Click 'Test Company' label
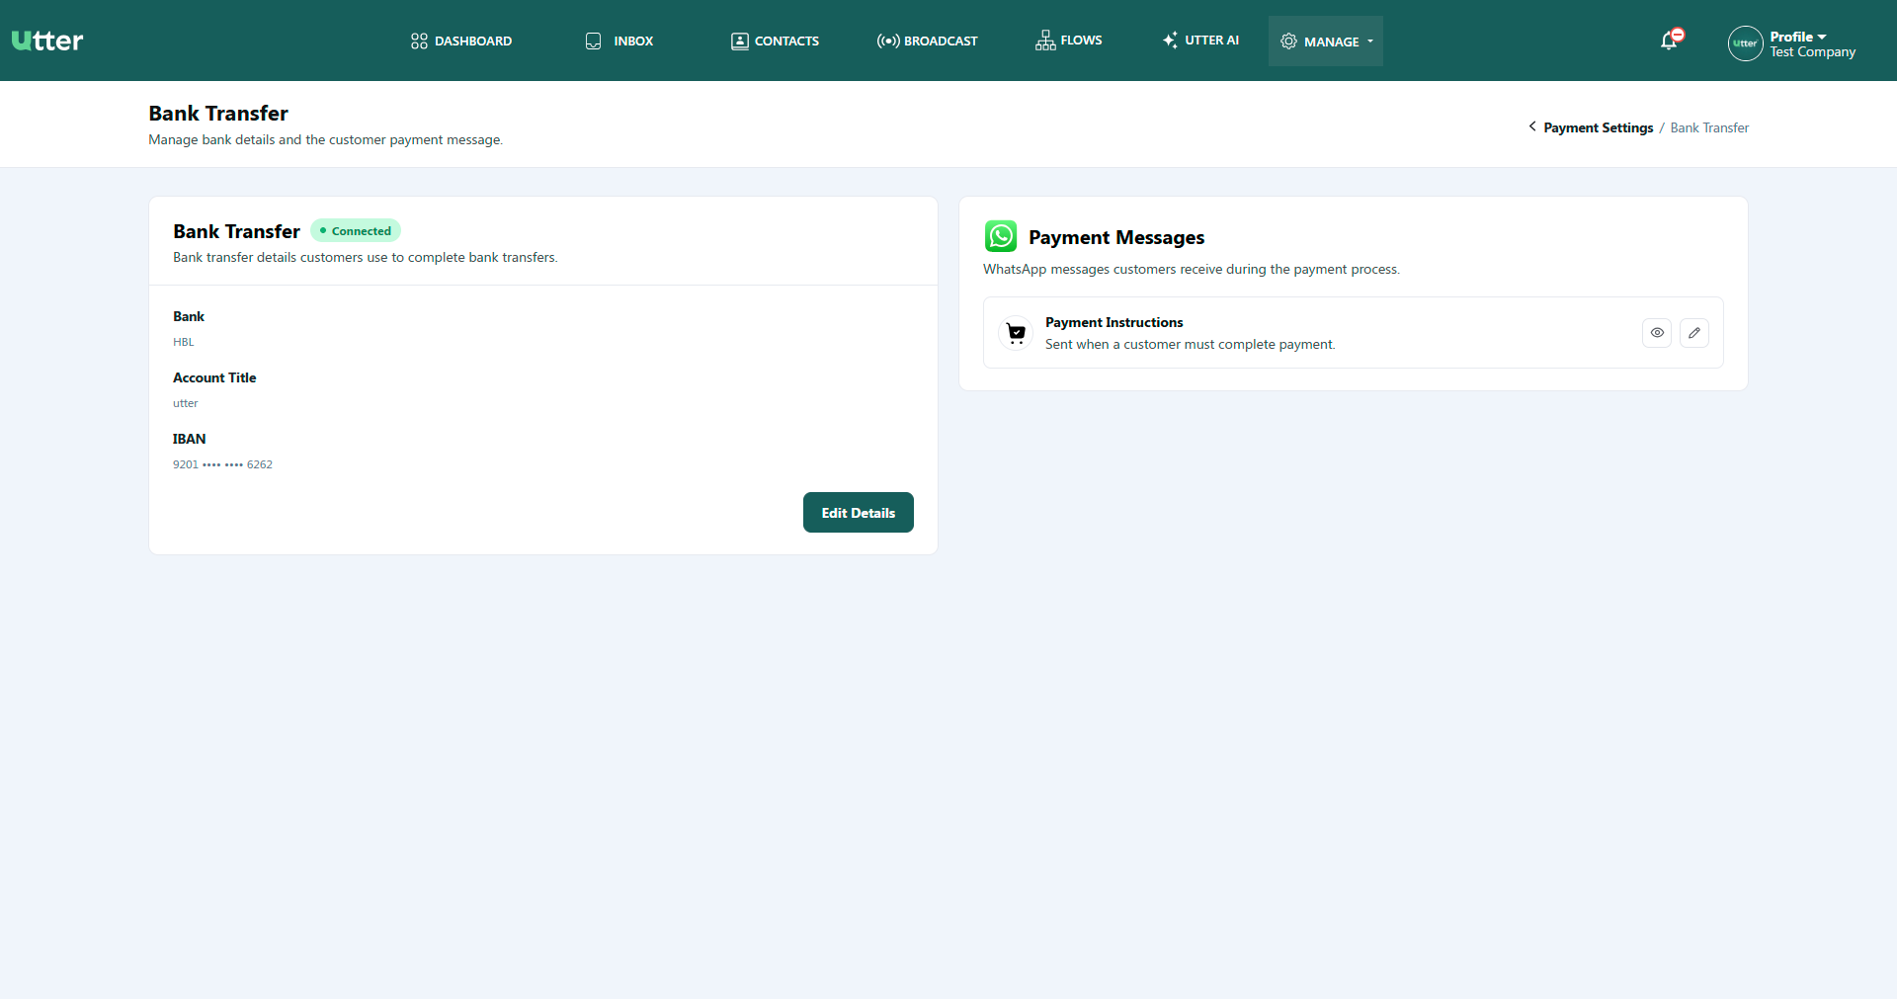Viewport: 1897px width, 999px height. click(1812, 52)
